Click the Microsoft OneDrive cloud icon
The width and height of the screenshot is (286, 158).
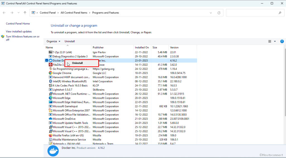(51, 119)
